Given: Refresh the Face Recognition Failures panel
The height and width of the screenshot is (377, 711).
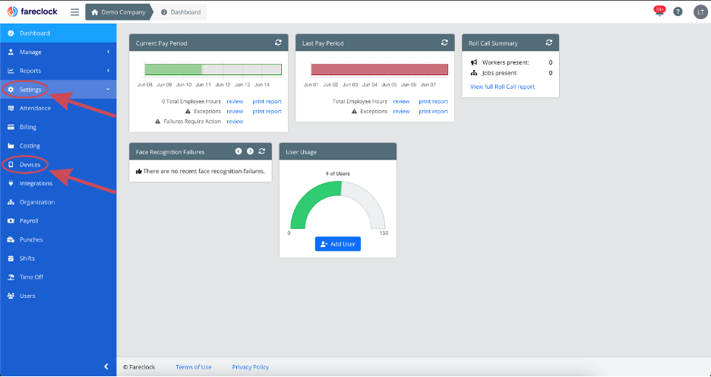Looking at the screenshot, I should pos(261,151).
